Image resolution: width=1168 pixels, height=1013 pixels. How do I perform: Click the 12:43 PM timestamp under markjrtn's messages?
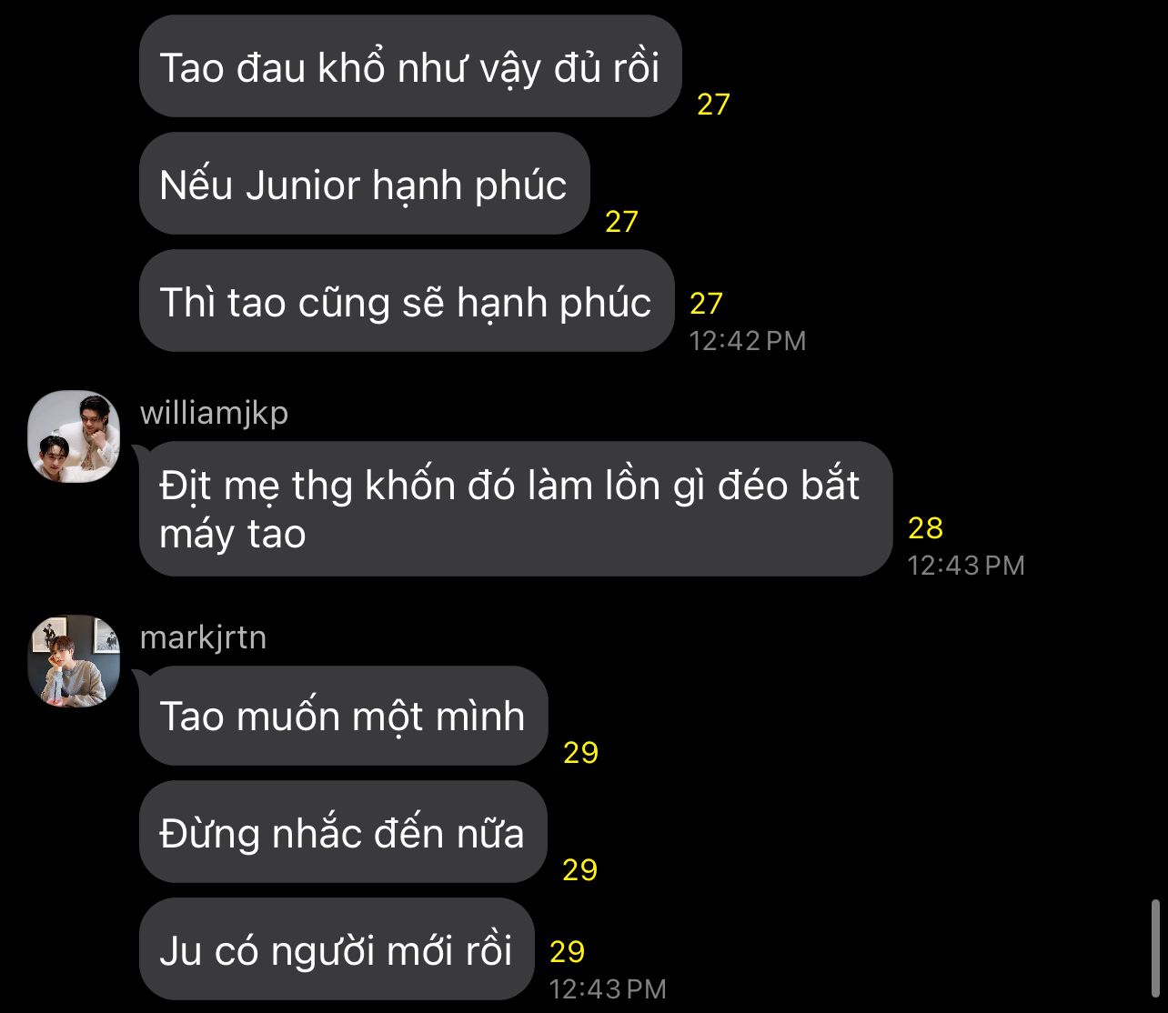608,988
